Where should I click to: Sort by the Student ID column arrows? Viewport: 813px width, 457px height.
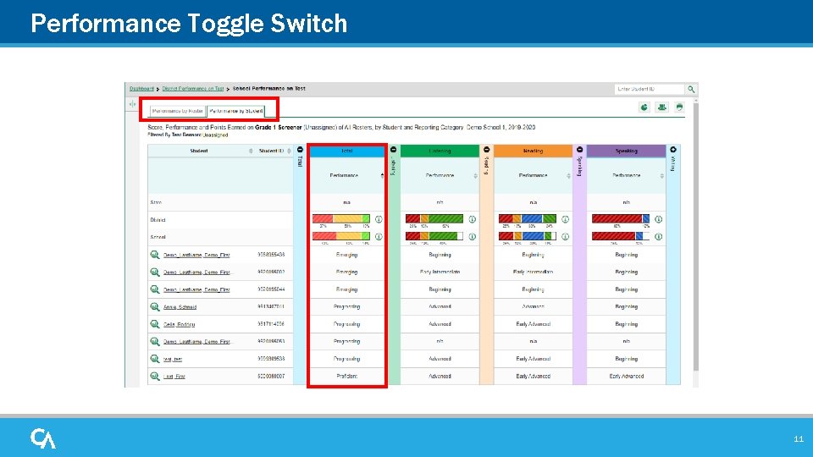[x=289, y=151]
